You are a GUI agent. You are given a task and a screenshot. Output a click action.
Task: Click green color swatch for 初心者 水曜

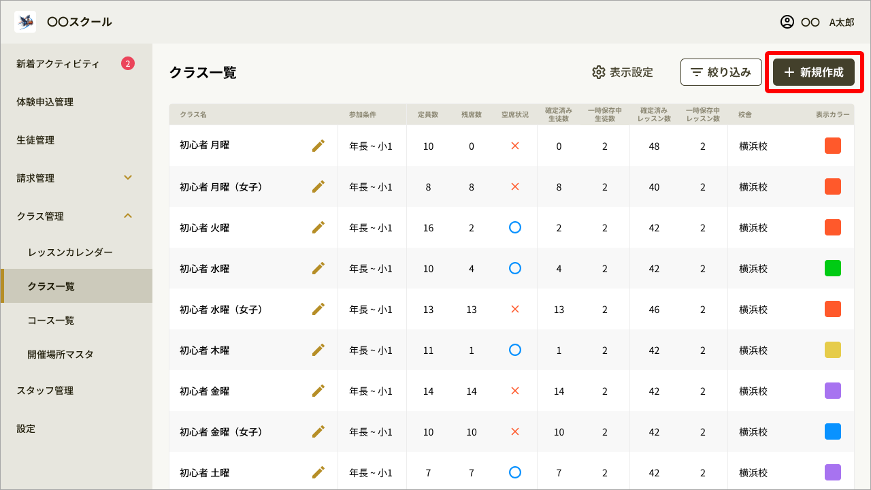[832, 268]
